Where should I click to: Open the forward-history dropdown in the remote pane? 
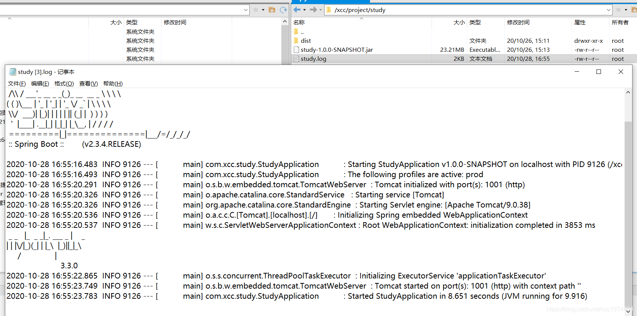[320, 10]
